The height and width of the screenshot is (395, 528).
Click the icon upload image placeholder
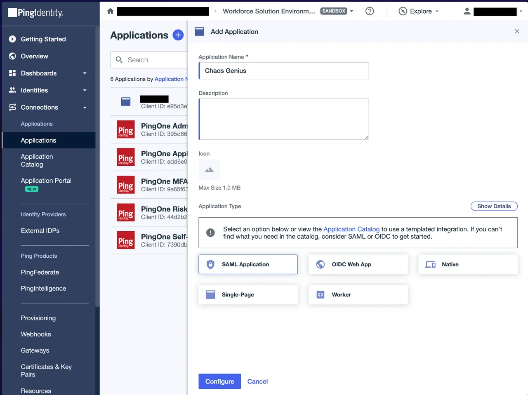tap(209, 169)
